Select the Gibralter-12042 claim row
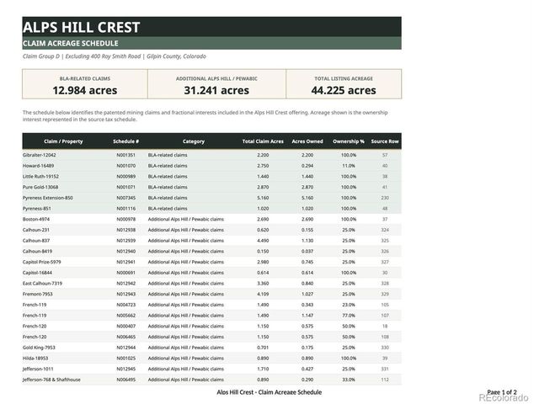The image size is (539, 404). click(211, 155)
